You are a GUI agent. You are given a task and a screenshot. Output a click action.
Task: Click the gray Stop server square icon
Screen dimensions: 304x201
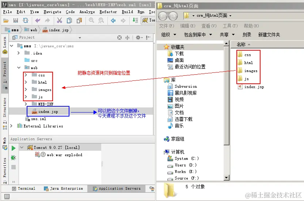coord(14,167)
